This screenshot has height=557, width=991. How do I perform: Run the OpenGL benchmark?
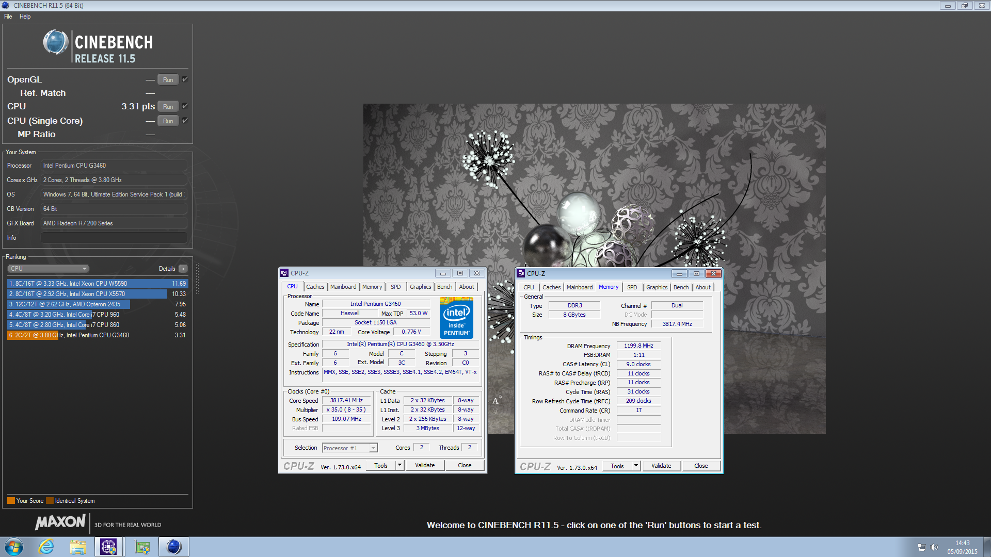click(x=168, y=79)
